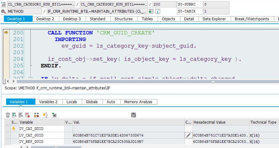Click the line number field showing 200

pyautogui.click(x=164, y=4)
